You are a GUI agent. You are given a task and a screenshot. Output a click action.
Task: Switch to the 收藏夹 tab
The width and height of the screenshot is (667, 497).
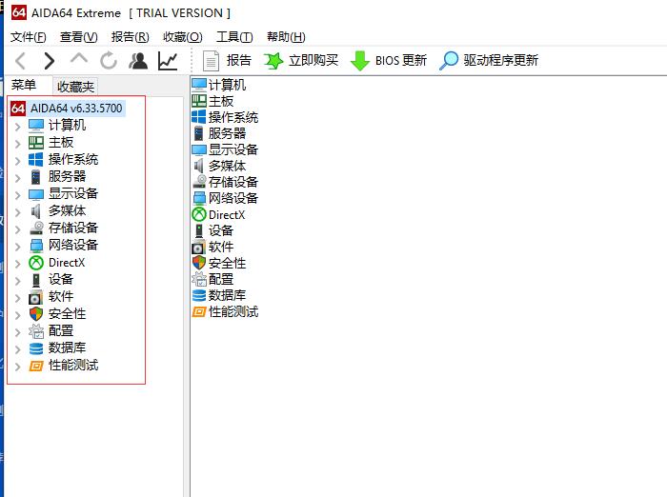click(75, 87)
